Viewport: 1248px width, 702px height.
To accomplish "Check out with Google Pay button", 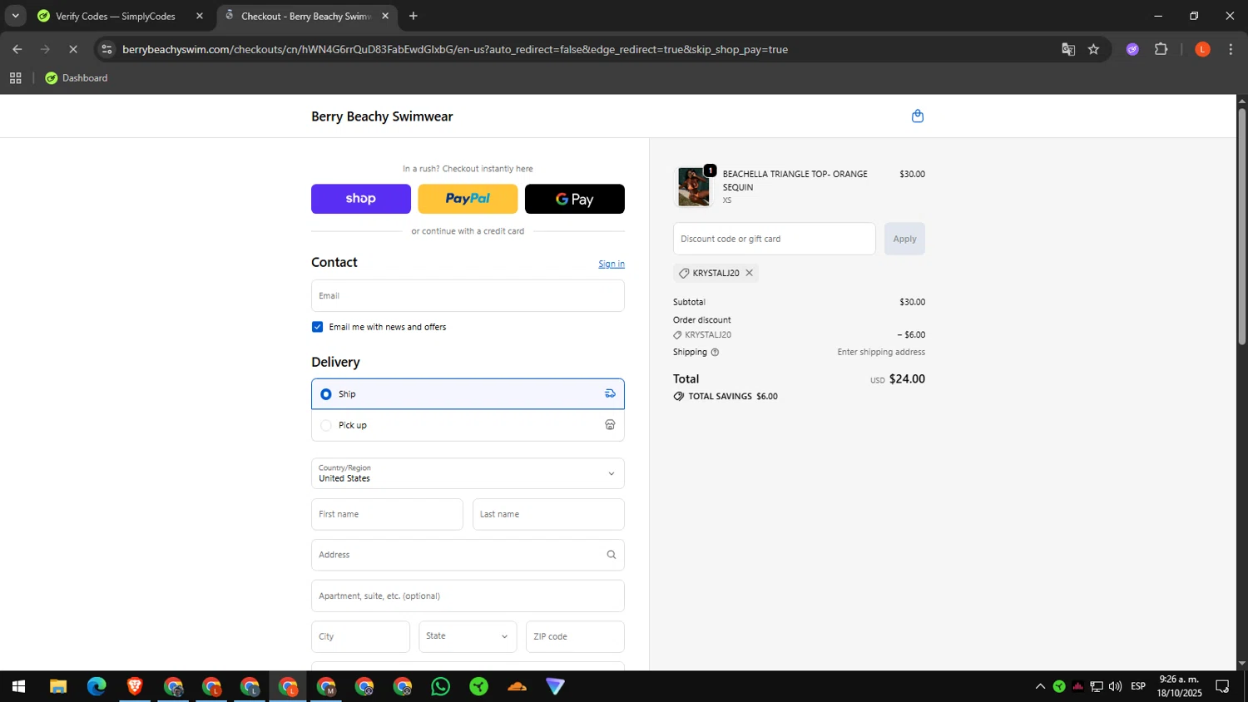I will click(x=575, y=199).
